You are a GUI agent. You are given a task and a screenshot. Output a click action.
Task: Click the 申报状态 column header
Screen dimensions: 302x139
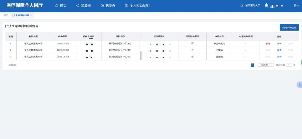coord(219,36)
